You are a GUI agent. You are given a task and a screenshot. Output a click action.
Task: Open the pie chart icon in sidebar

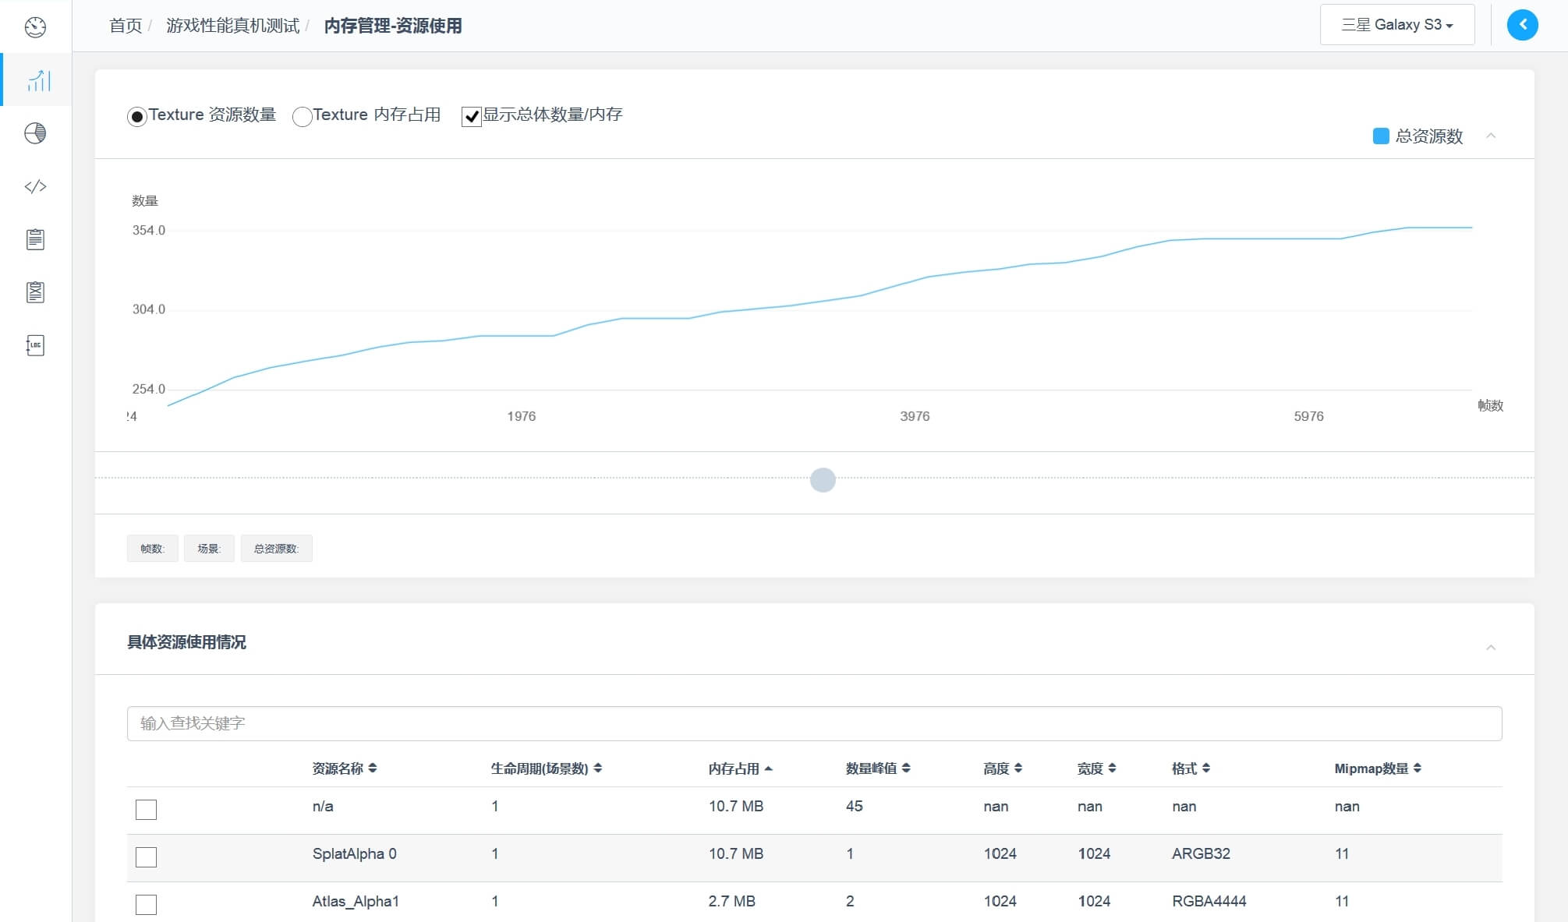35,133
